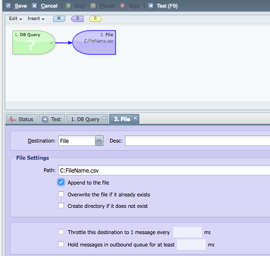Click into the Path input field
The height and width of the screenshot is (256, 270).
coord(164,170)
